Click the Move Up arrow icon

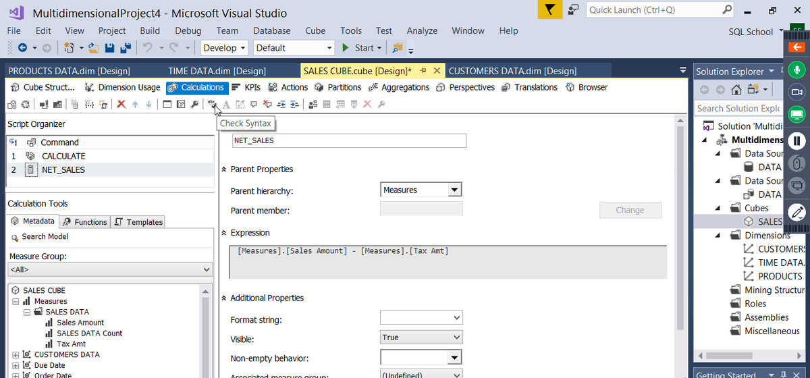point(135,105)
